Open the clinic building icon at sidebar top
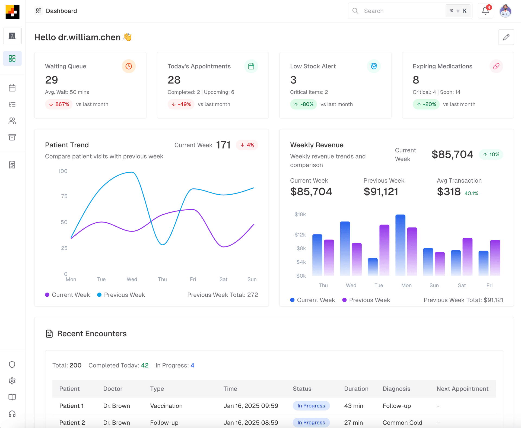 tap(12, 36)
